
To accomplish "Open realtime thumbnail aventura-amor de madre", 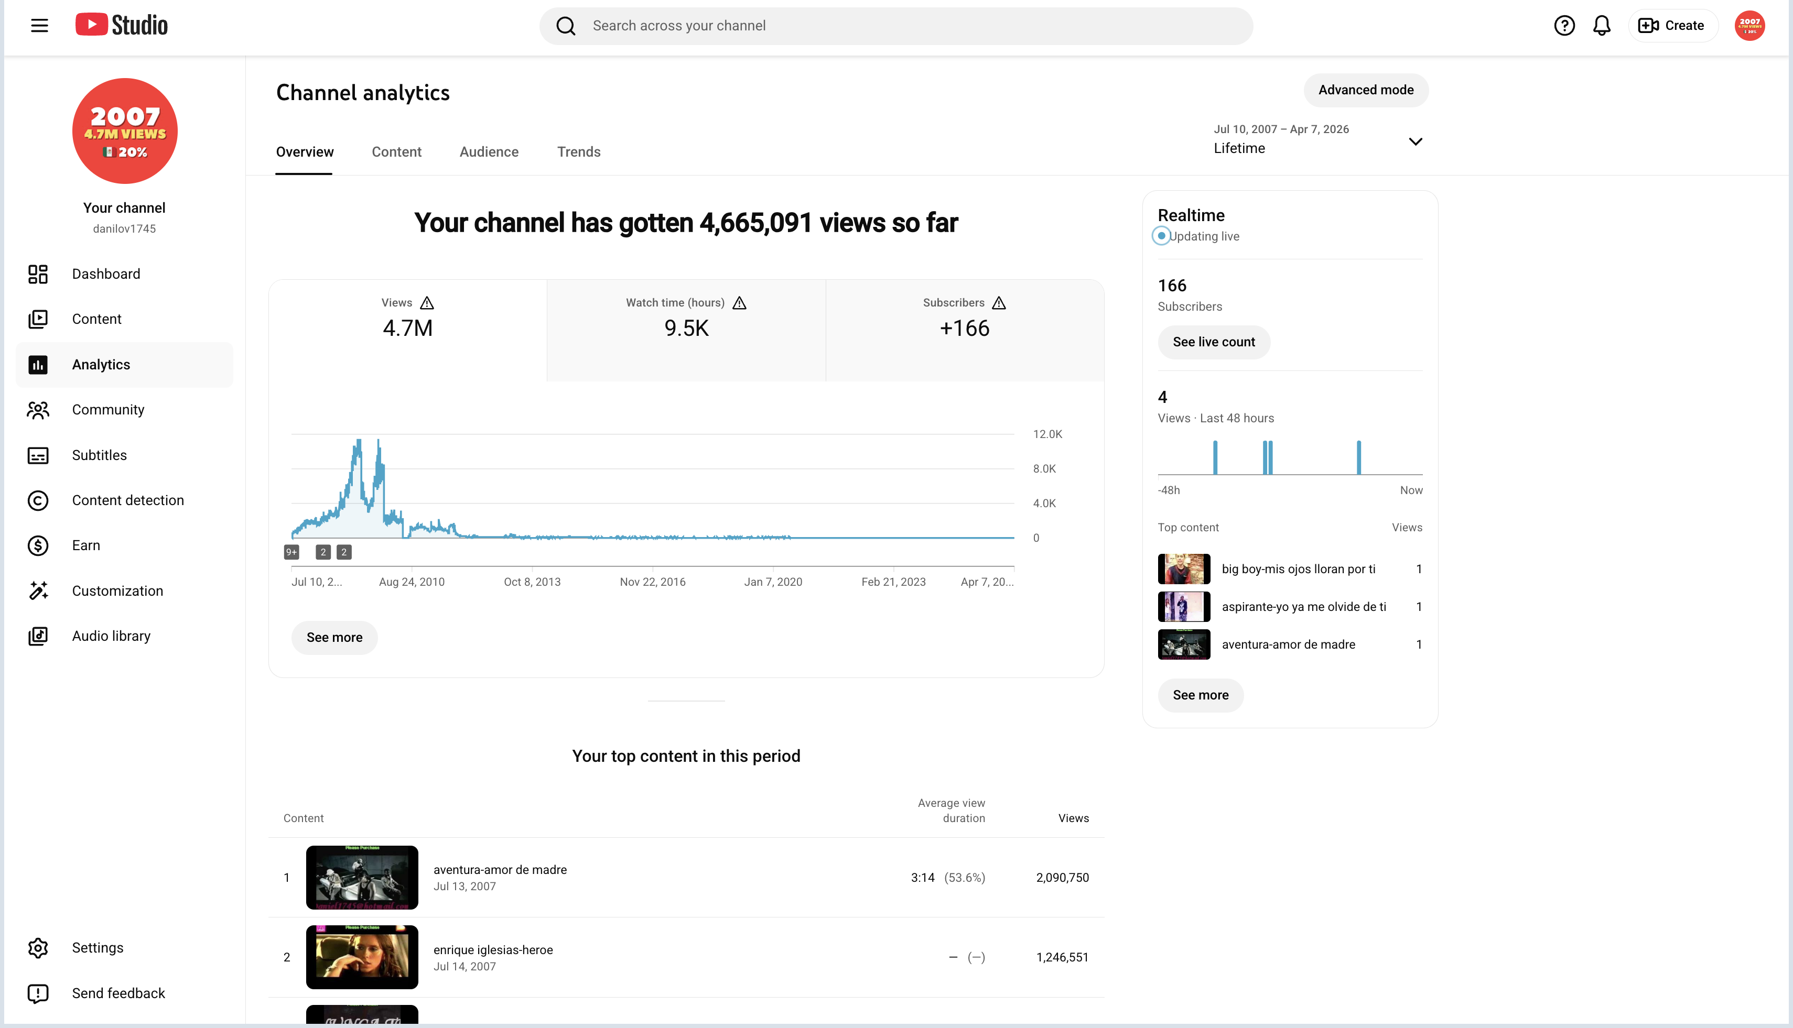I will point(1183,644).
